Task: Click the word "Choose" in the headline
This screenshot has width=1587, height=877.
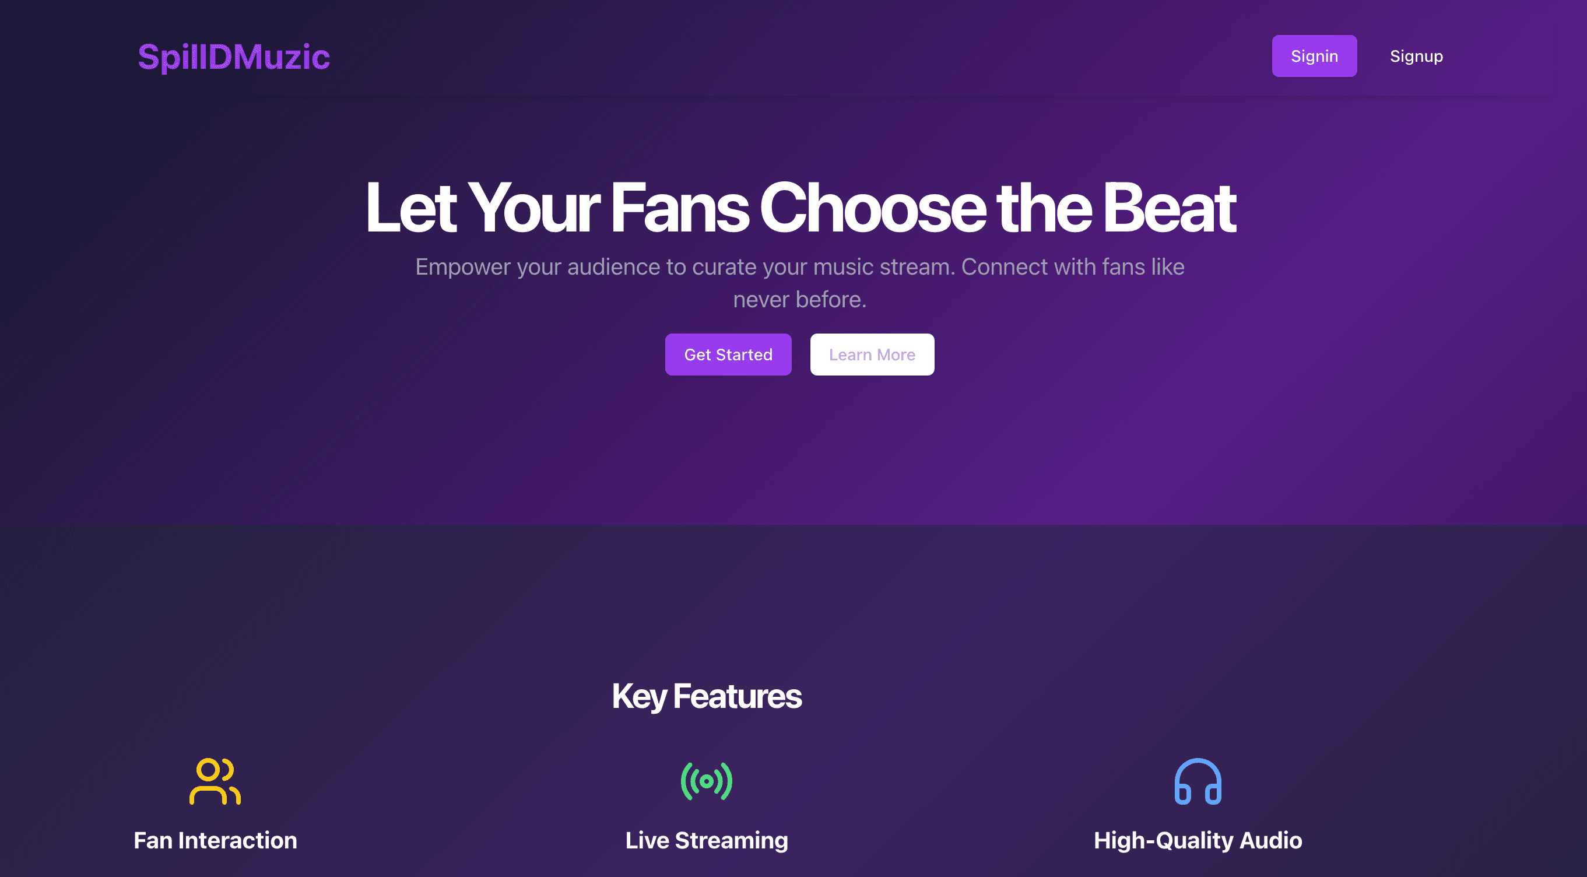Action: click(x=872, y=208)
